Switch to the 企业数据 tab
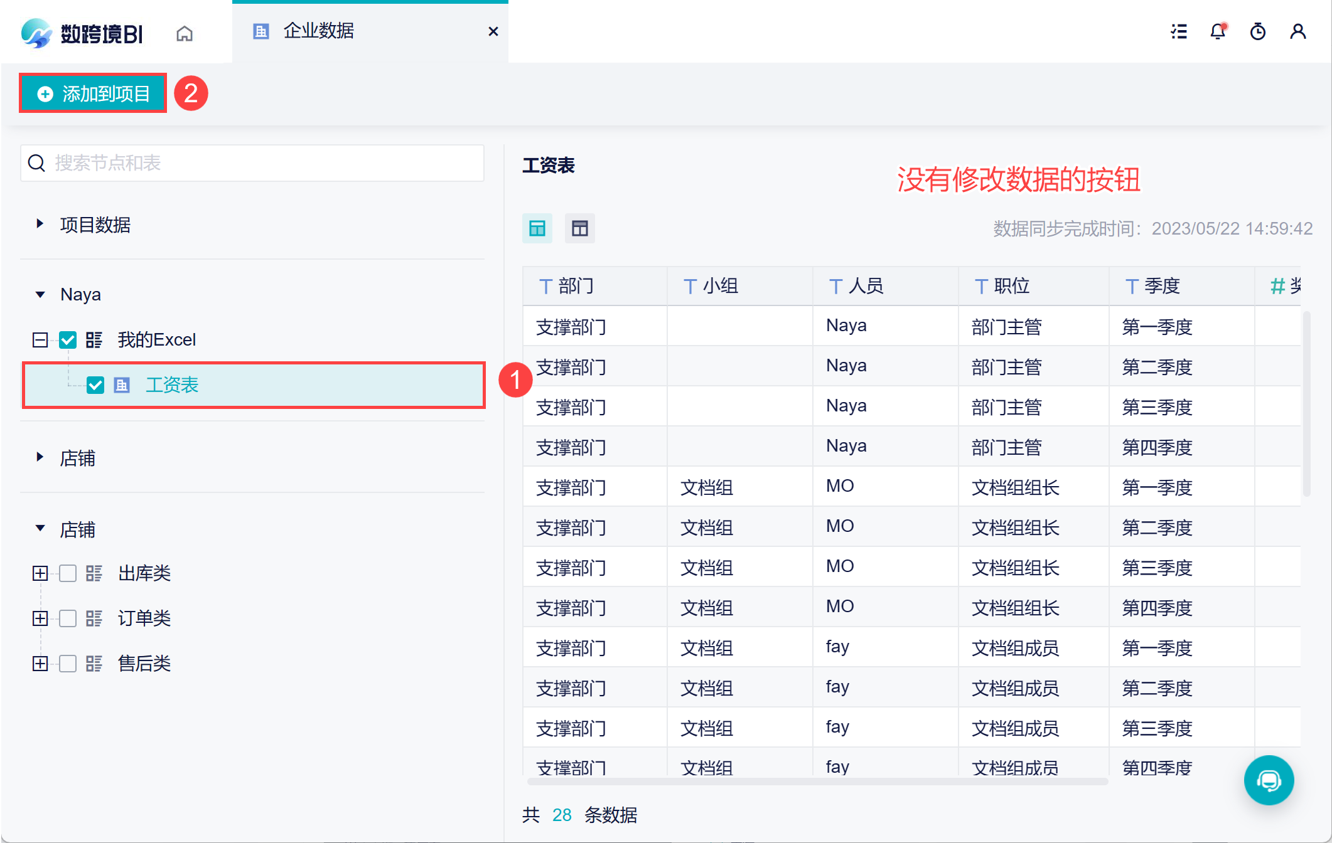Screen dimensions: 1332x843 pos(319,31)
